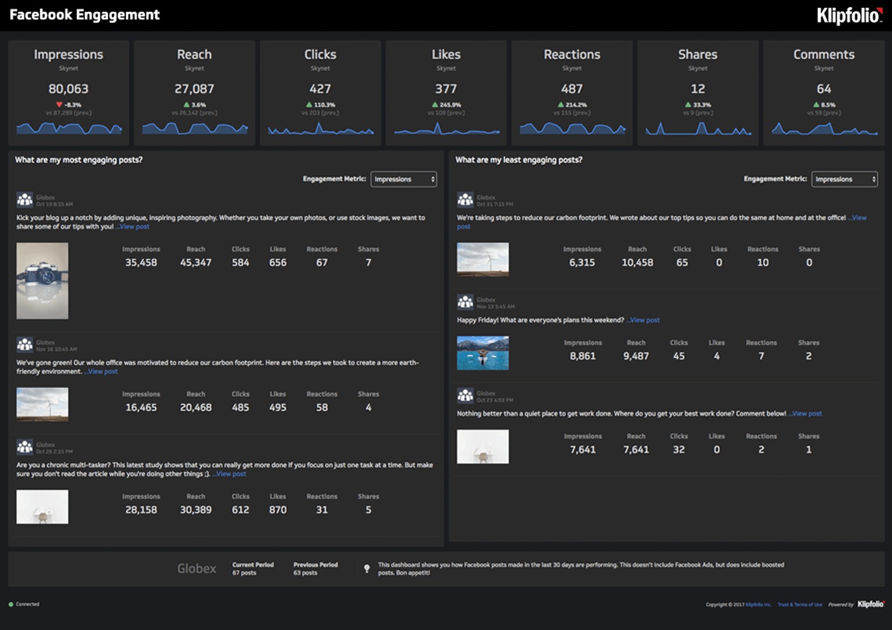Viewport: 892px width, 630px height.
Task: Open View post for the photography tips post
Action: pyautogui.click(x=133, y=226)
